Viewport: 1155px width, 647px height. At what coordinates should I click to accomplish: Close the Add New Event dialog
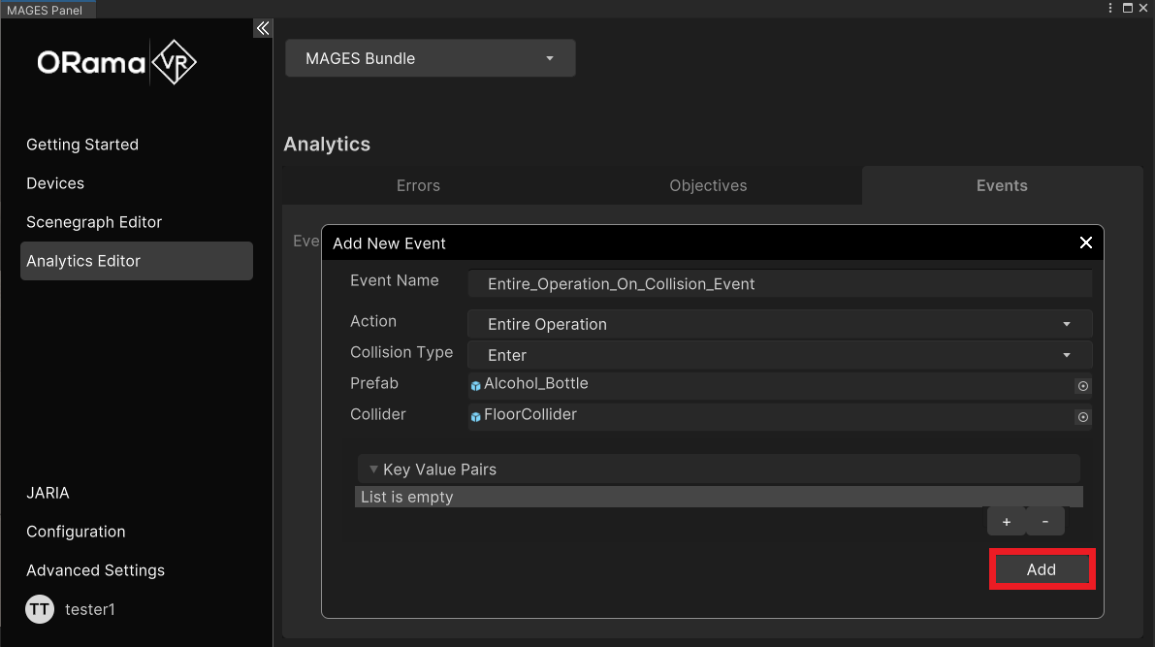(1085, 243)
